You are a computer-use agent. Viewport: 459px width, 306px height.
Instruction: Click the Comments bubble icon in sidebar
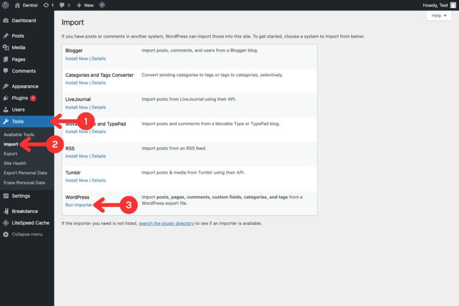click(5, 71)
